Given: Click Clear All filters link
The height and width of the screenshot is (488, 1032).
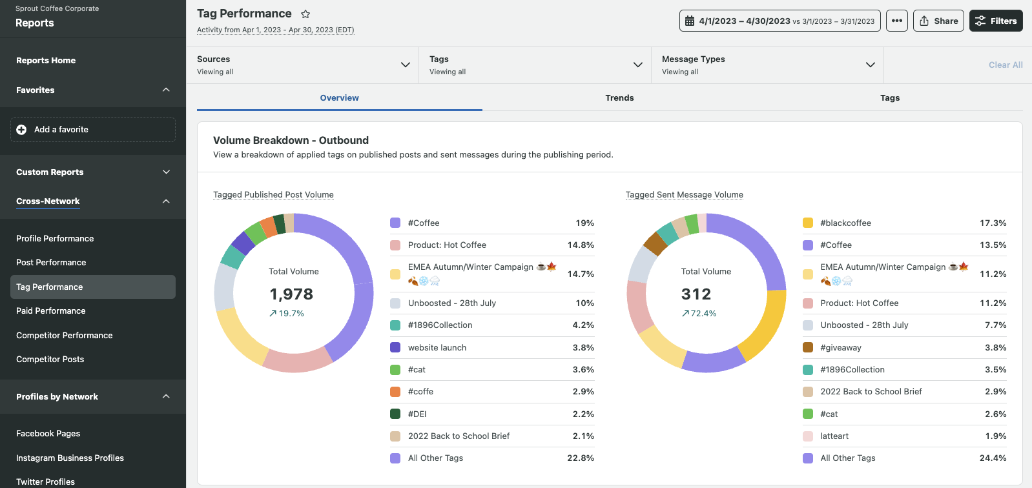Looking at the screenshot, I should coord(1005,65).
